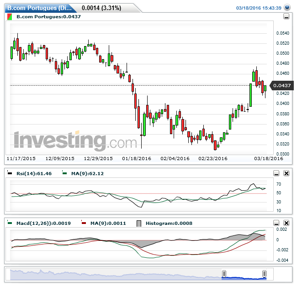Click the Rsi(14) black legend marker
The width and height of the screenshot is (297, 286).
coord(10,172)
